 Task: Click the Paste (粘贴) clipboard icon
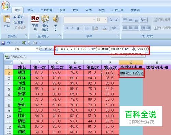pos(6,19)
